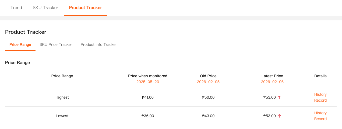This screenshot has width=342, height=129.
Task: Open History Record for the Lowest row
Action: click(320, 116)
